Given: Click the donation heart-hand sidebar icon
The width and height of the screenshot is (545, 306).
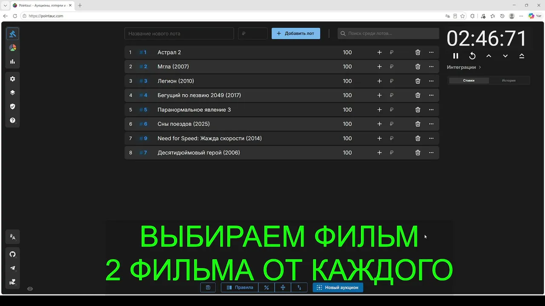Looking at the screenshot, I should click(12, 282).
